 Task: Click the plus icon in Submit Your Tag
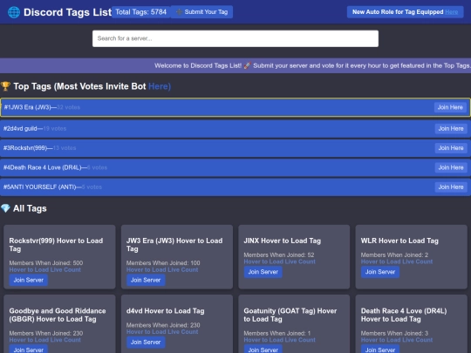[x=179, y=12]
